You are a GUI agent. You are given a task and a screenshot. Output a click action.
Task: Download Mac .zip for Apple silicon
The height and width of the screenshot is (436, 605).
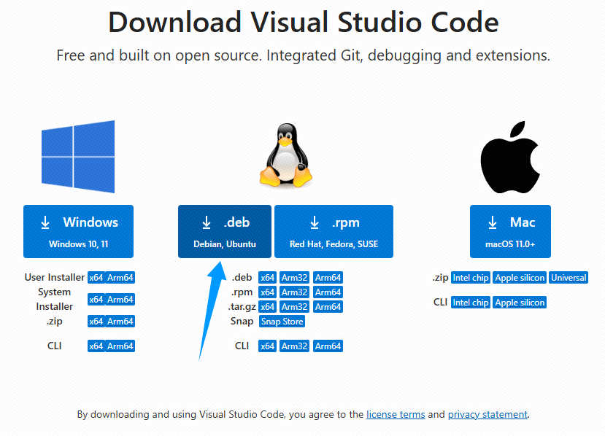click(520, 278)
